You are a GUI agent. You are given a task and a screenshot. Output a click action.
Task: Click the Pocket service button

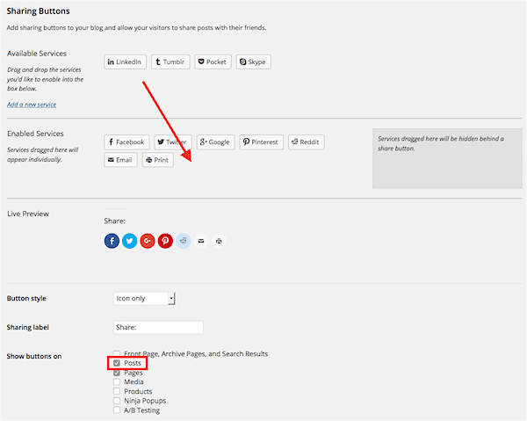pos(213,62)
